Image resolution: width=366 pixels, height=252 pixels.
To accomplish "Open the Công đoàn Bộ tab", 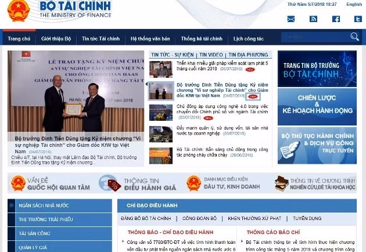I will click(199, 218).
